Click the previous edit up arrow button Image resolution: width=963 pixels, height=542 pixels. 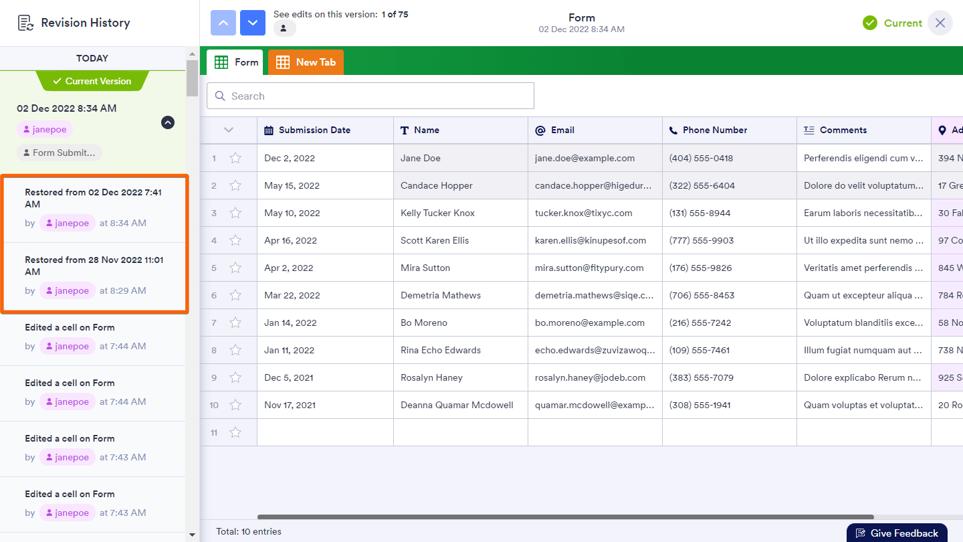tap(223, 23)
